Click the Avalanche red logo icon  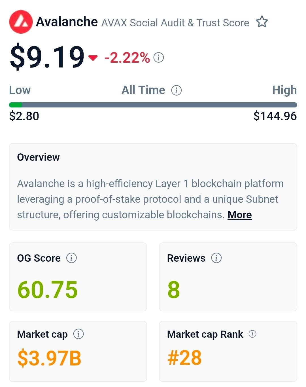coord(21,22)
